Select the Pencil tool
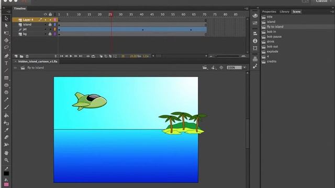The width and height of the screenshot is (335, 188). pyautogui.click(x=6, y=100)
